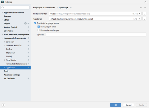Click the Plugins update badge icon

point(25,23)
